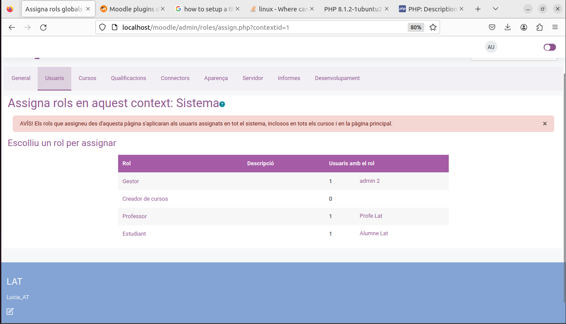
Task: Select the Gestor role link
Action: (x=130, y=181)
